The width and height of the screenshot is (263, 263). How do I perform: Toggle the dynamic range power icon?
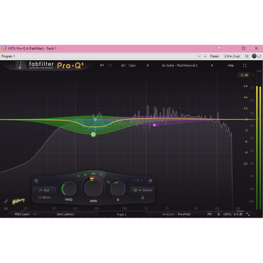[85, 175]
